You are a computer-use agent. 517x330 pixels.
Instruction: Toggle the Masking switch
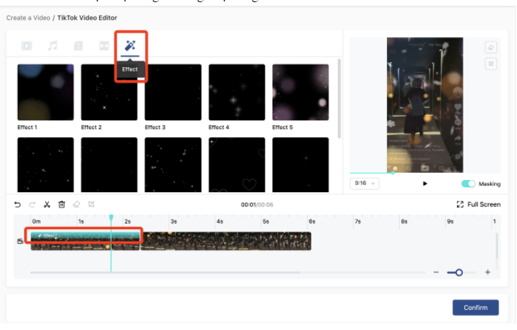tap(468, 184)
